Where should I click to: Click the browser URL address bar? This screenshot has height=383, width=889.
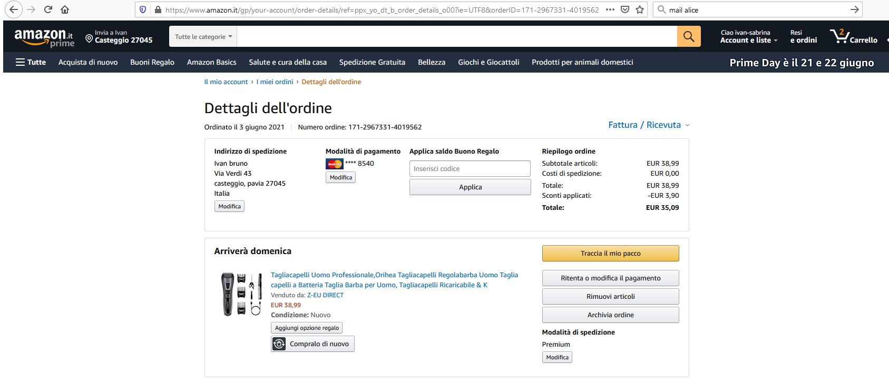[382, 9]
